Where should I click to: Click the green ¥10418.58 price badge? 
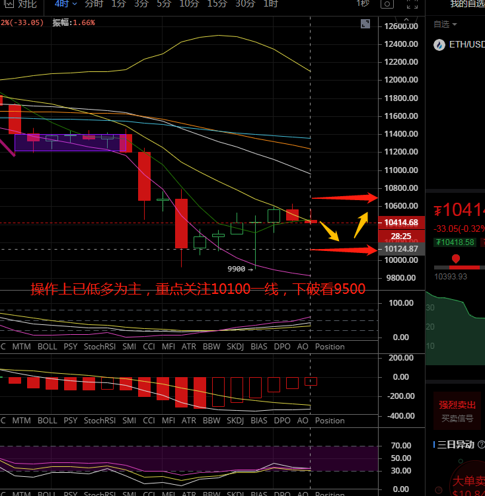coord(455,242)
